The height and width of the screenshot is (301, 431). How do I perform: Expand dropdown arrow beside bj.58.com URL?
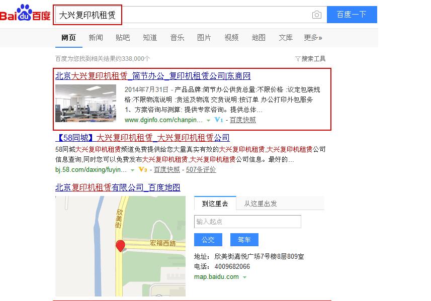132,170
